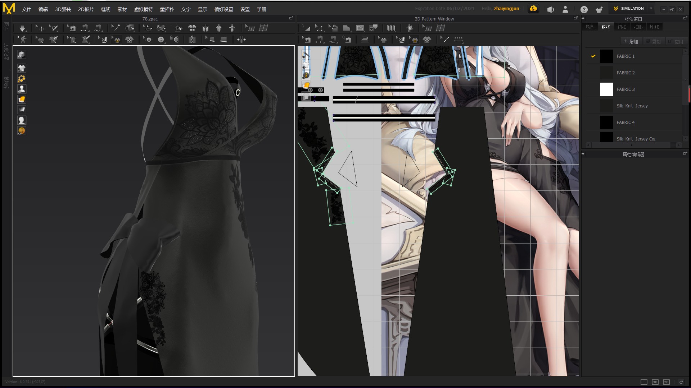Select the button tool icon
The image size is (691, 388).
point(161,40)
